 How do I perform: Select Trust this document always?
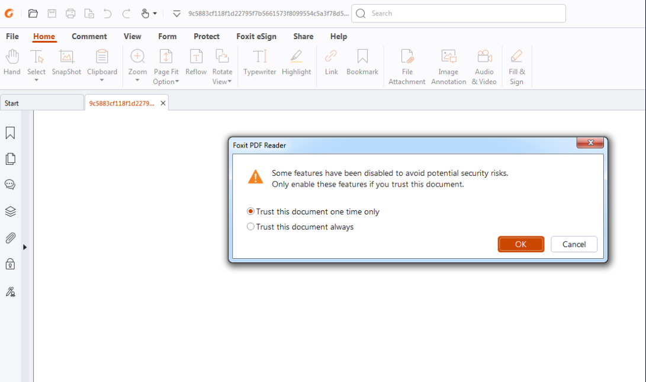tap(250, 227)
